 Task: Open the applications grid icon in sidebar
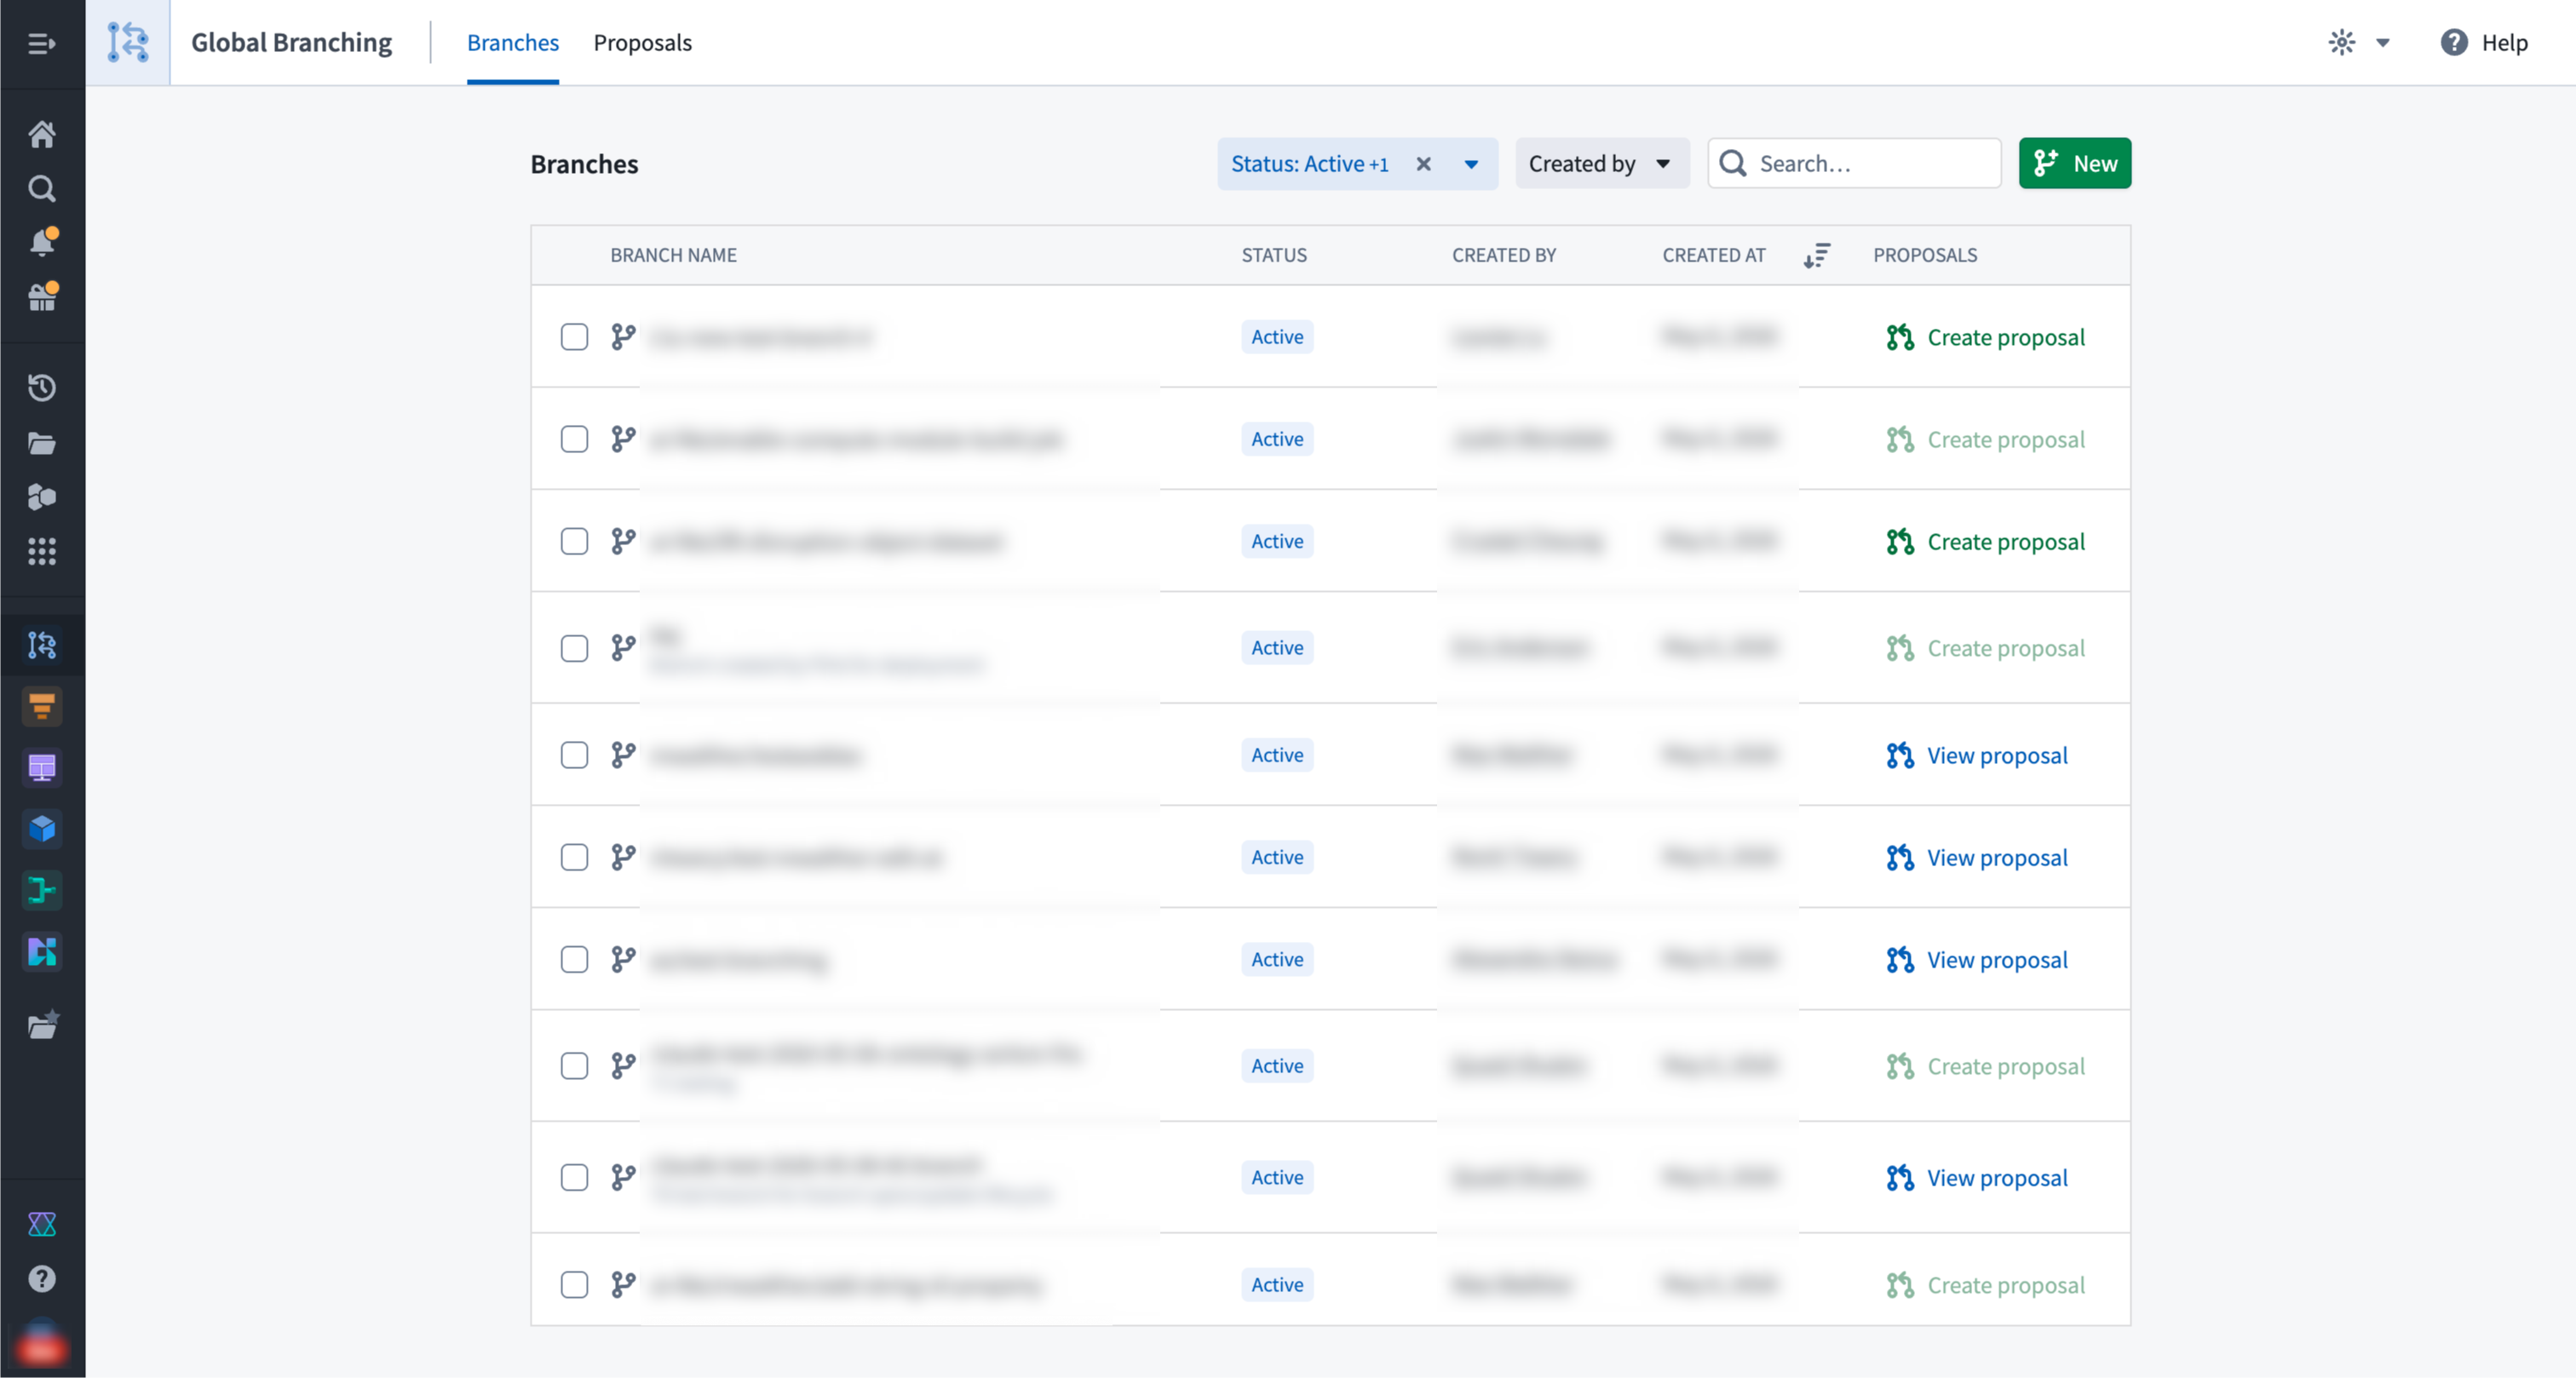(41, 551)
